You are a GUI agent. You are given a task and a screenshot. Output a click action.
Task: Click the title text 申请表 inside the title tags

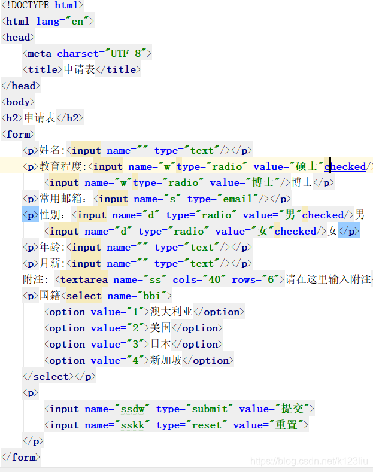pos(80,69)
